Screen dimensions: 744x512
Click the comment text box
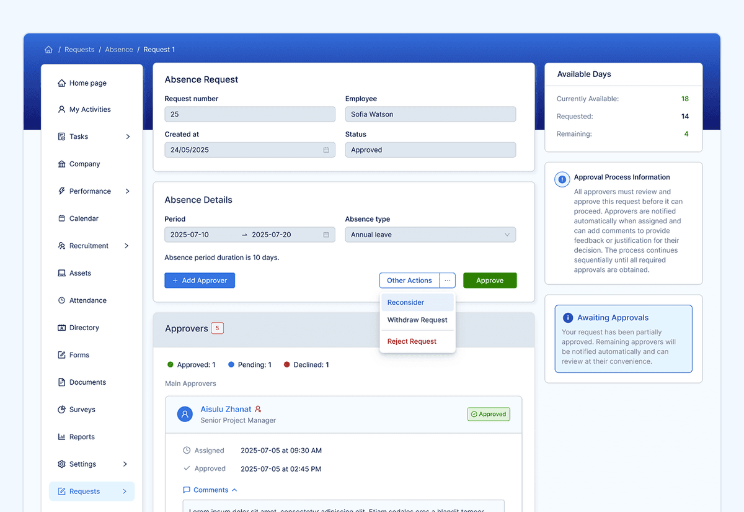[x=343, y=506]
